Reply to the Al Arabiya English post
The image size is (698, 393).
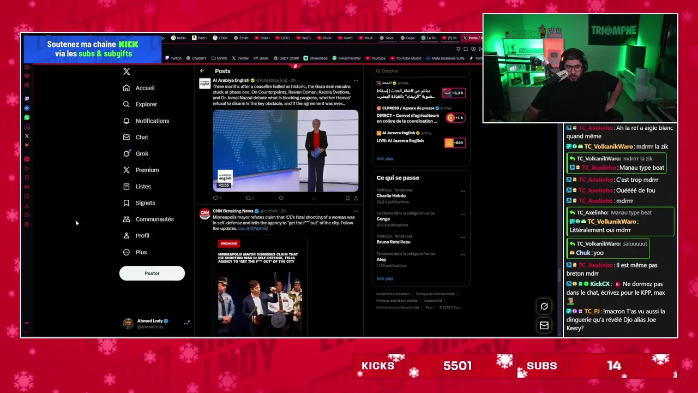pos(216,198)
